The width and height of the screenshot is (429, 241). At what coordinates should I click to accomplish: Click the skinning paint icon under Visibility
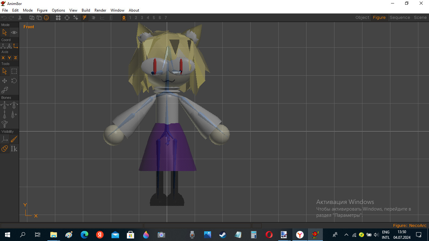14,139
